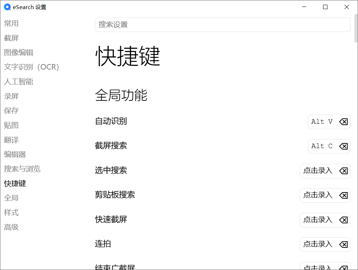The width and height of the screenshot is (358, 270).
Task: Record a new shortcut for 自动识别 (Alt V)
Action: (x=322, y=122)
